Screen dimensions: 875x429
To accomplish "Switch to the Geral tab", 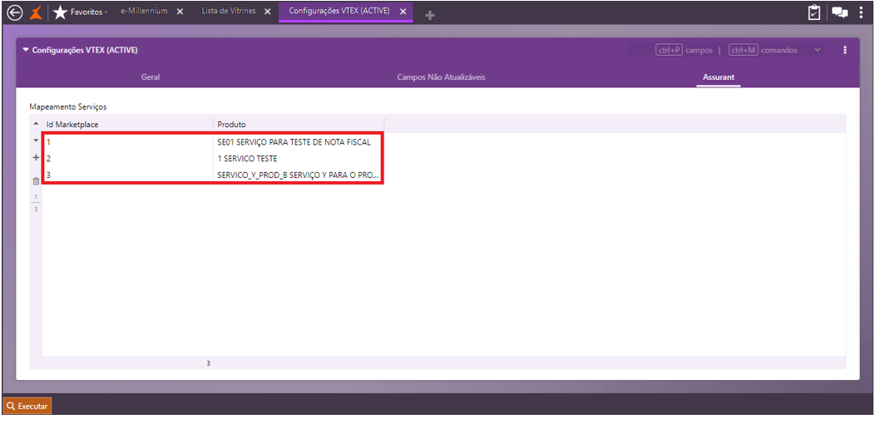I will [x=151, y=77].
